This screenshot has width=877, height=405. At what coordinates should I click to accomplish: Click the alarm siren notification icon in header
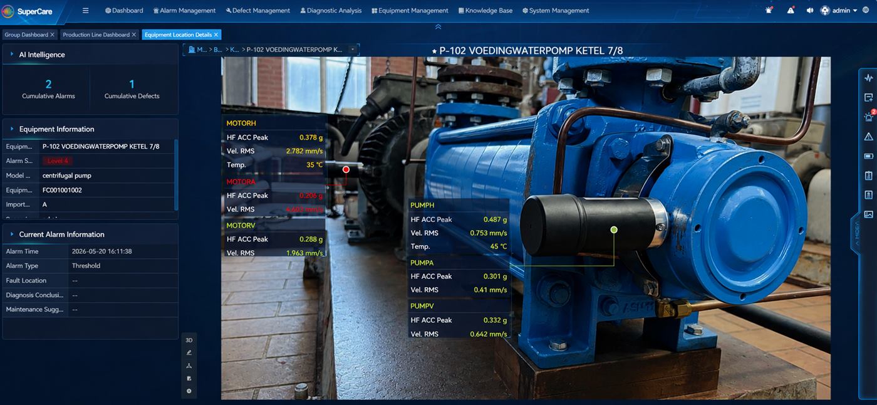point(769,10)
